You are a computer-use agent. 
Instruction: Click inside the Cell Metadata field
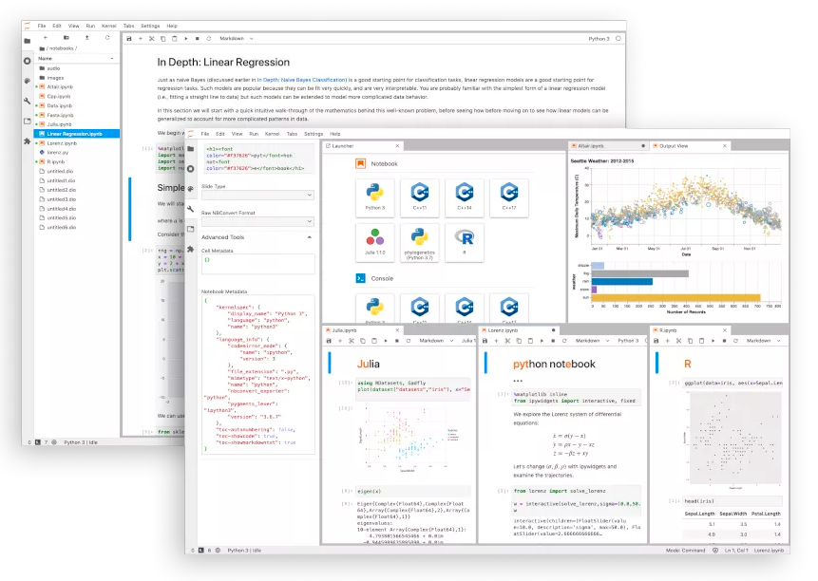coord(257,264)
